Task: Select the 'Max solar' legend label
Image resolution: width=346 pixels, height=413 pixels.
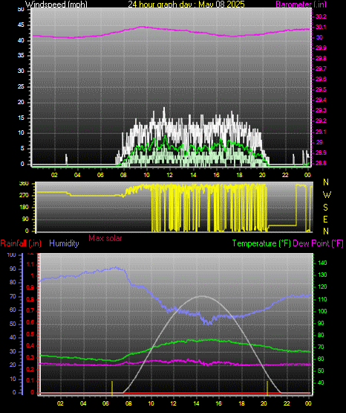Action: 105,238
